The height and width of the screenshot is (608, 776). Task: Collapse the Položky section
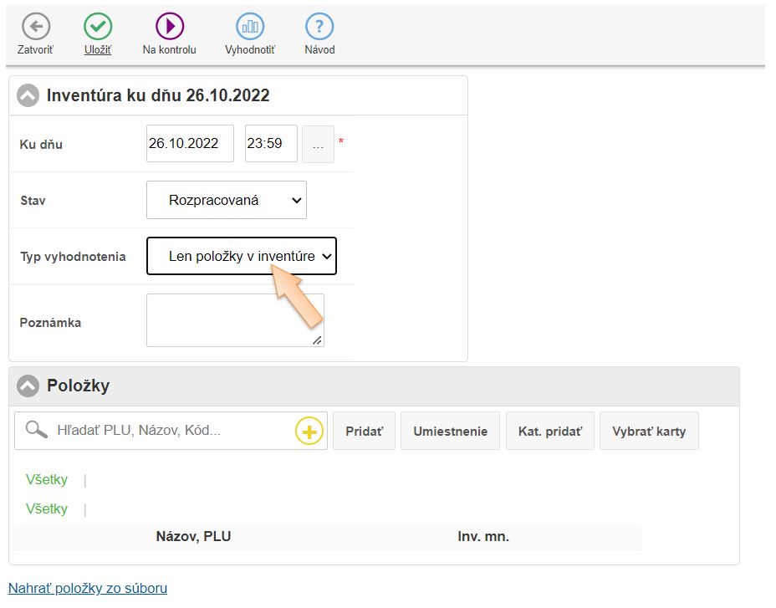tap(28, 386)
